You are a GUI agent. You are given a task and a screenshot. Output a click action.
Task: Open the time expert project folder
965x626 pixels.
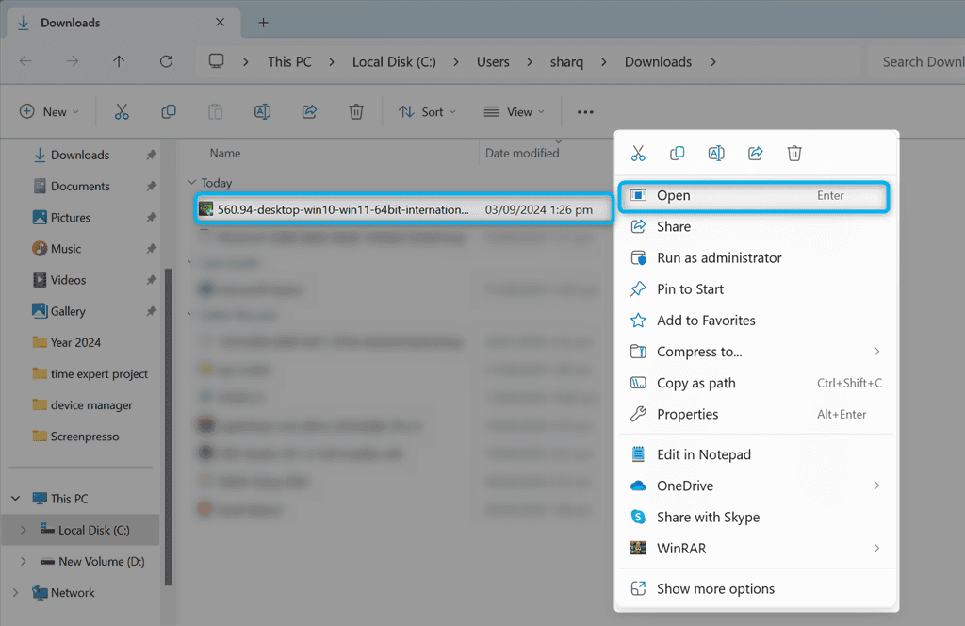99,373
